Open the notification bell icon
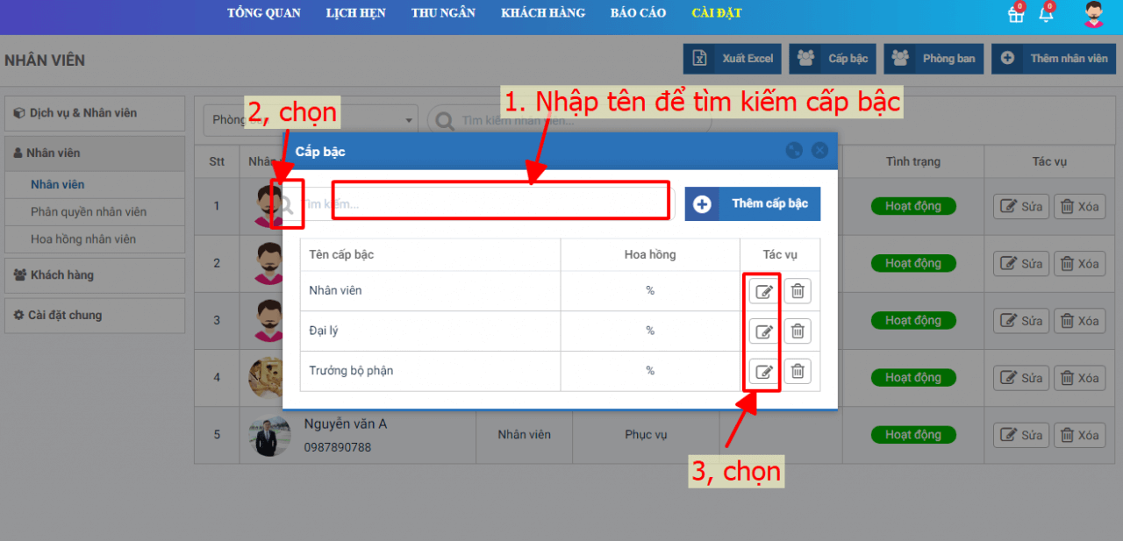The height and width of the screenshot is (541, 1123). 1046,14
